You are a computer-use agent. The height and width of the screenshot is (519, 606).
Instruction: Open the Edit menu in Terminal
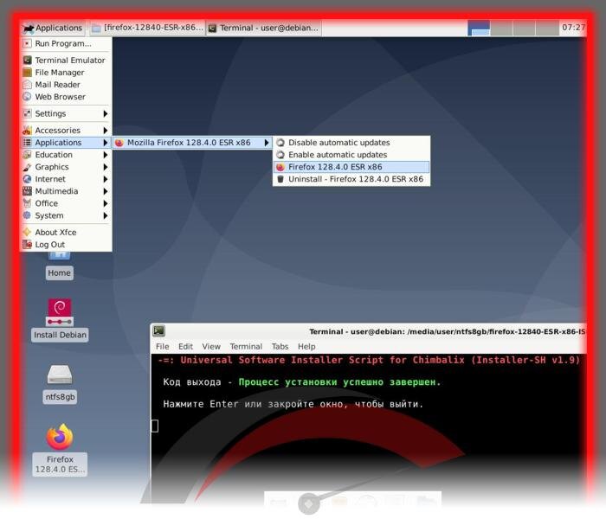[x=185, y=346]
